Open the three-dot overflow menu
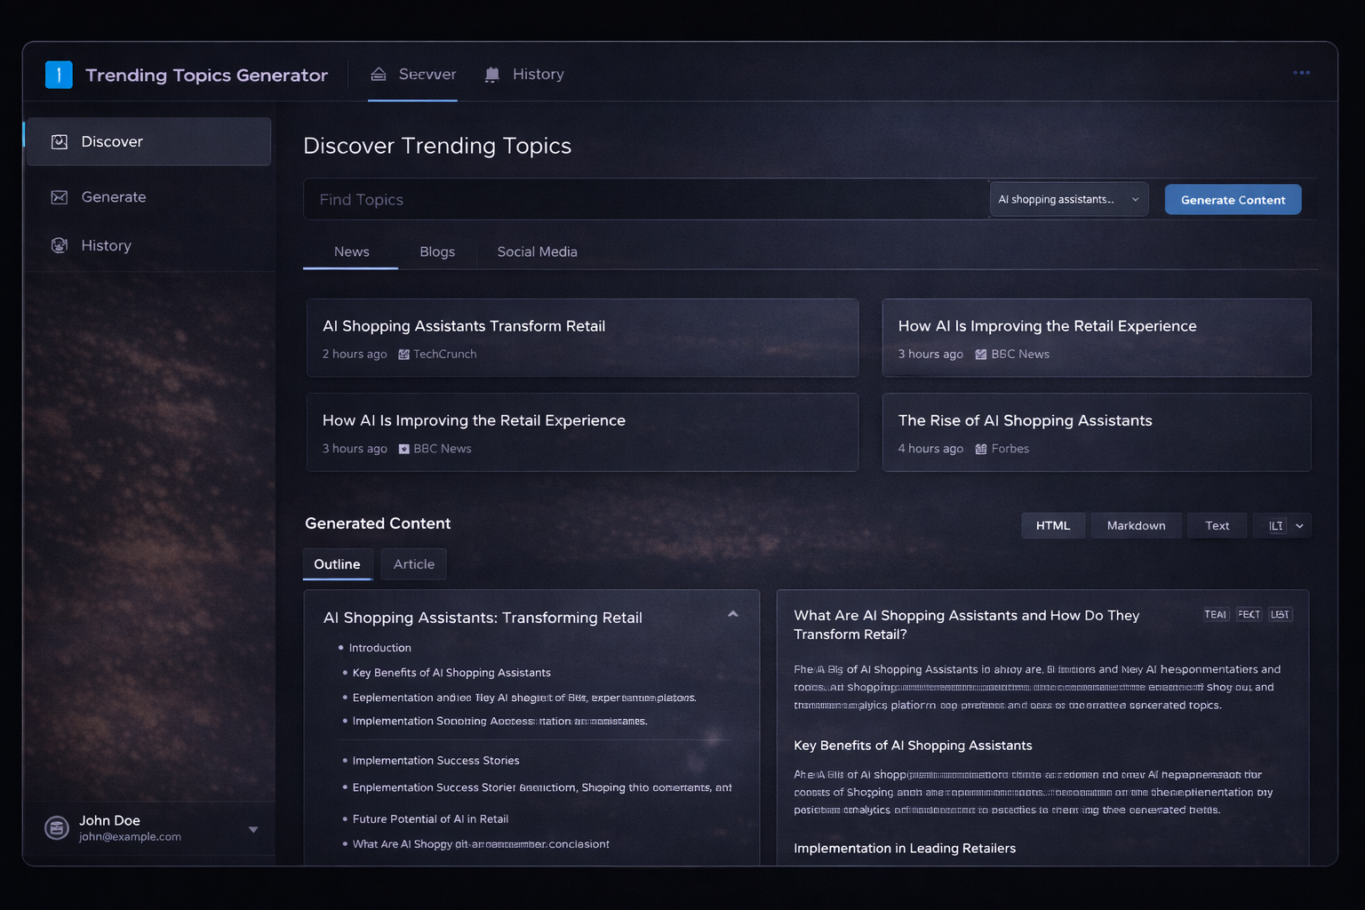 click(x=1301, y=73)
